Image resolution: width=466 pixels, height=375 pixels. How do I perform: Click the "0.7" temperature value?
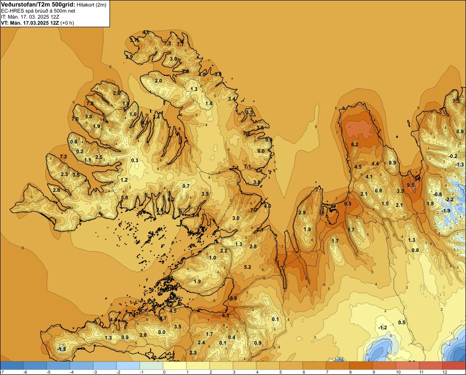click(x=186, y=186)
